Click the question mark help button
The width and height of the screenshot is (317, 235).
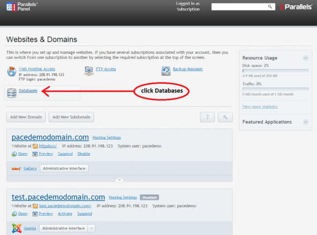(x=207, y=117)
